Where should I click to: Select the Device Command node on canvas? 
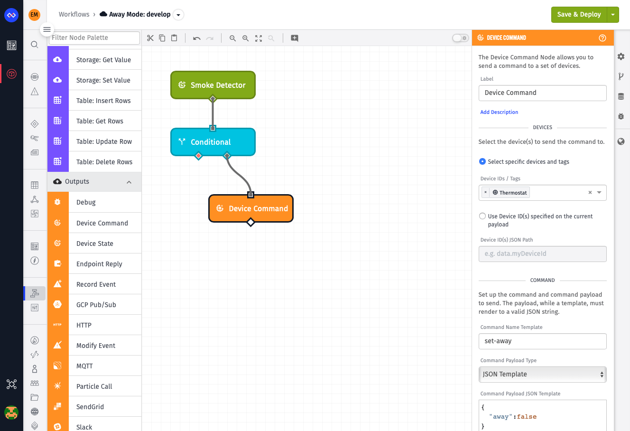tap(251, 208)
